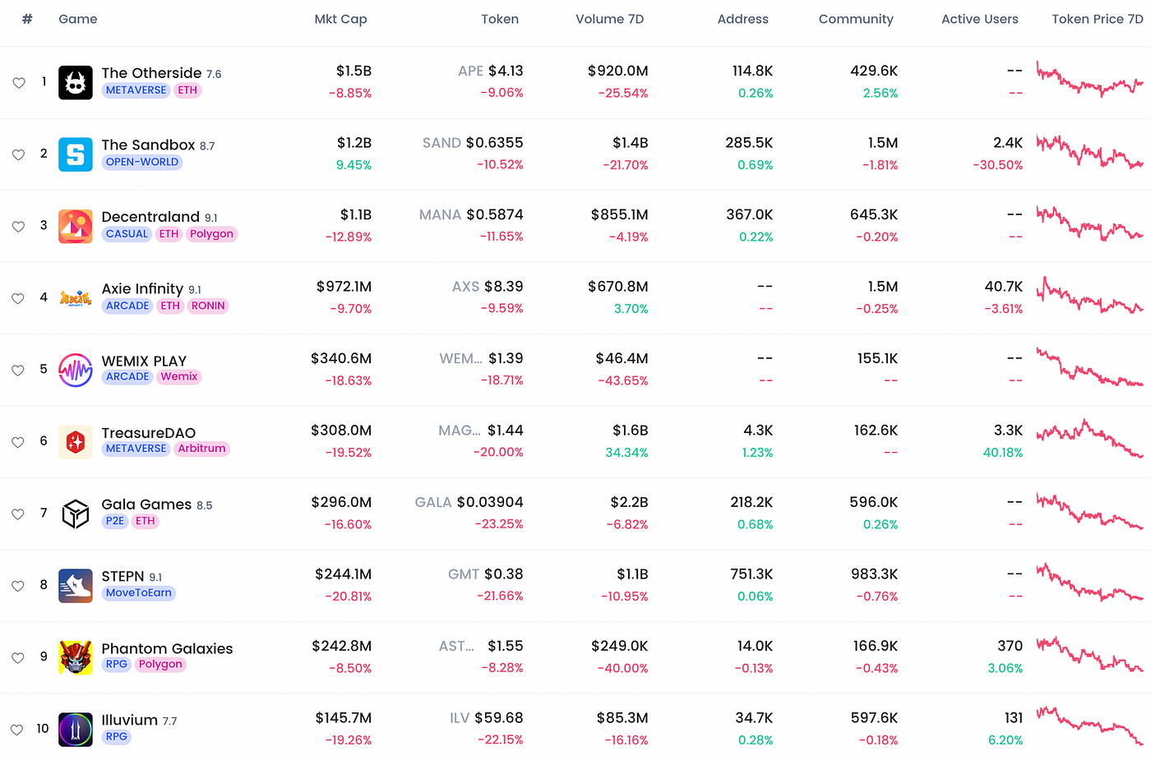Sort table by Mkt Cap column

(x=340, y=19)
